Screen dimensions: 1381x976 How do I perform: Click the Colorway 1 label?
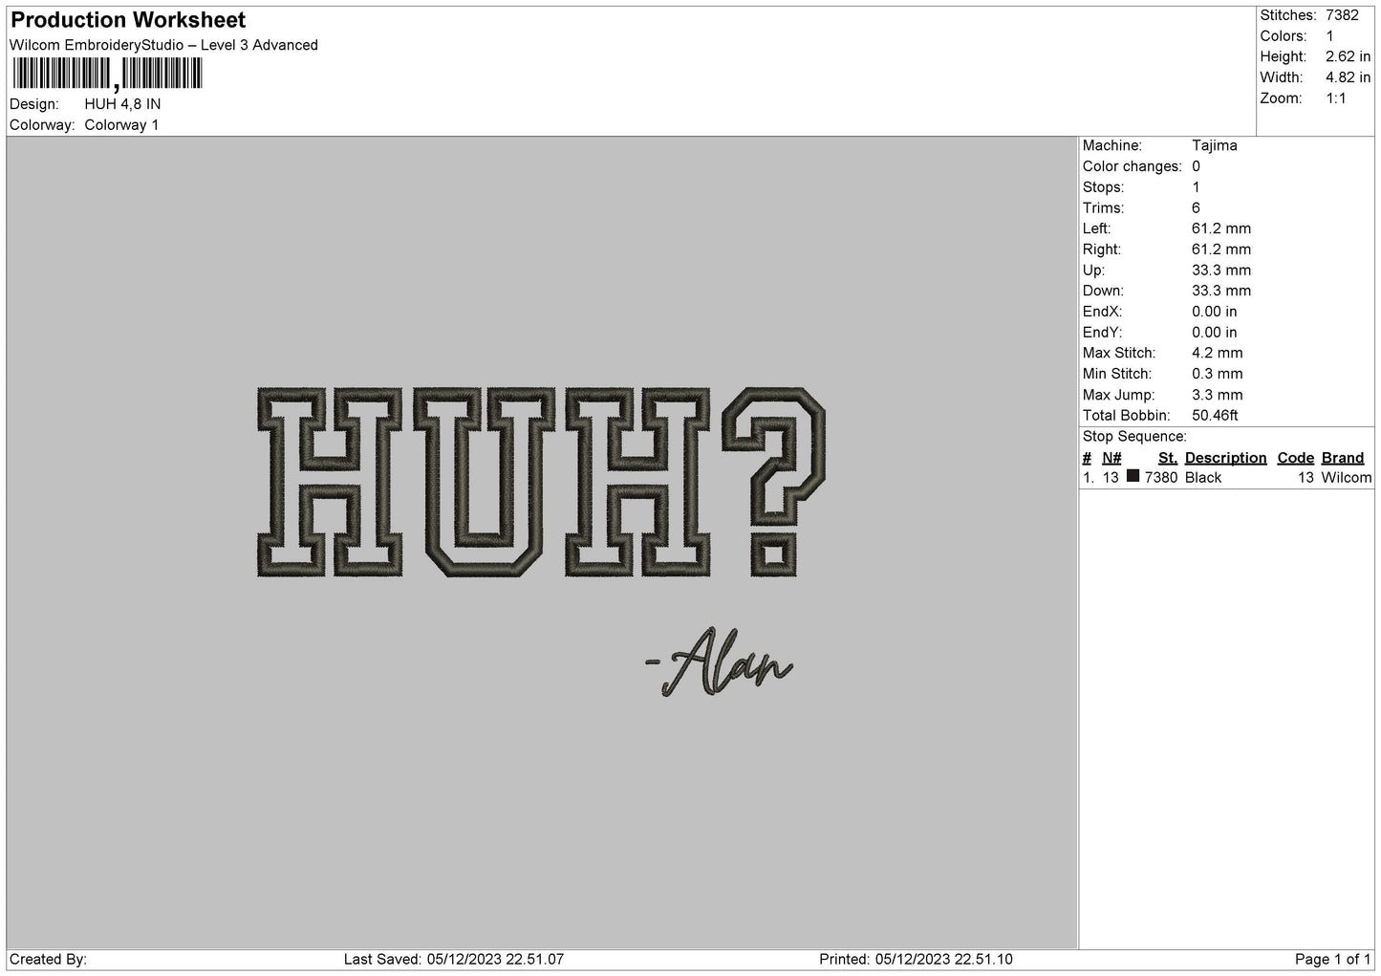(x=122, y=124)
